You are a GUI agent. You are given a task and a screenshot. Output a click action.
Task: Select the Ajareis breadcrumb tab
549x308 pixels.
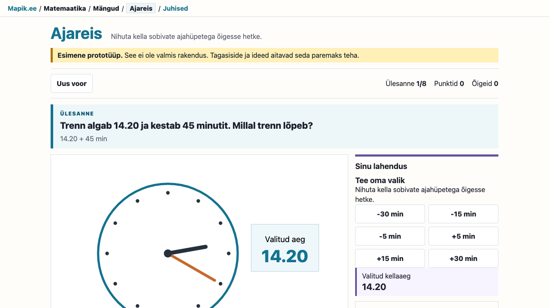coord(141,8)
